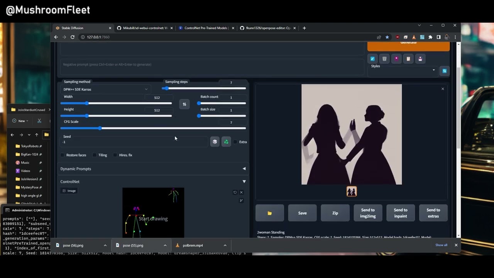Click the Seed input field
This screenshot has width=494, height=278.
tap(134, 142)
